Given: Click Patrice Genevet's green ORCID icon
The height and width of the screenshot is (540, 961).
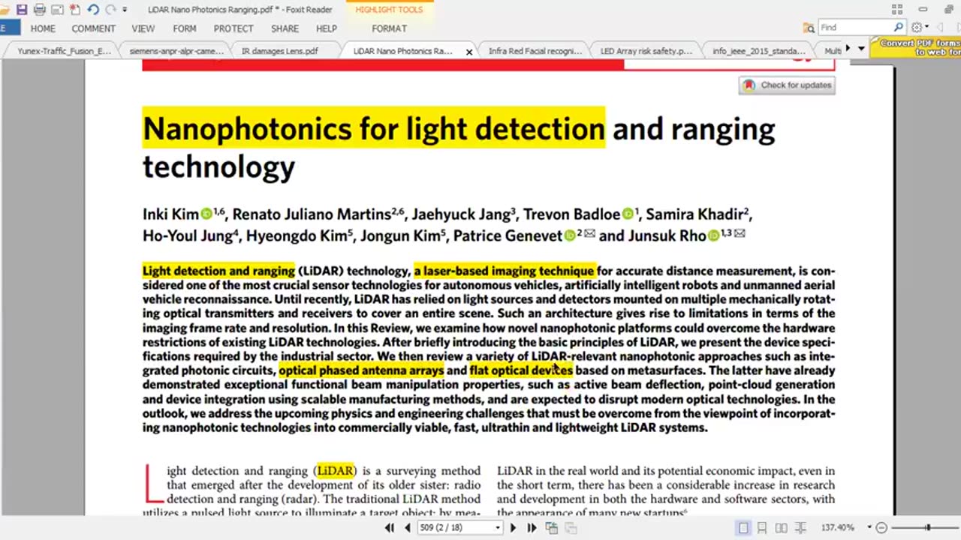Looking at the screenshot, I should [570, 236].
